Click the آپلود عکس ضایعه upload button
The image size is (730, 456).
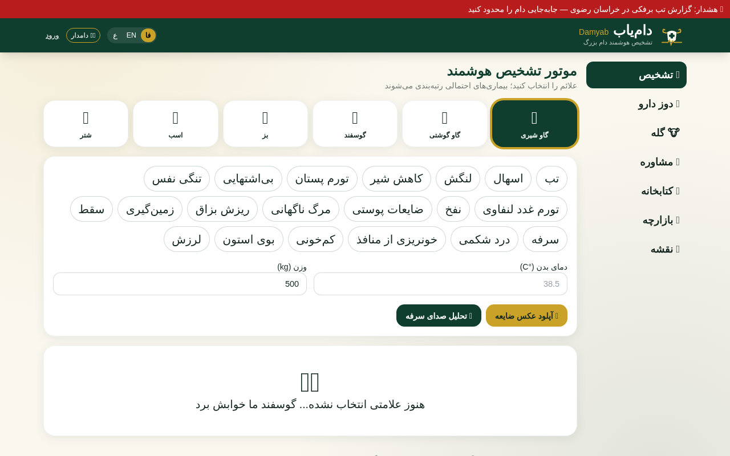(x=526, y=316)
